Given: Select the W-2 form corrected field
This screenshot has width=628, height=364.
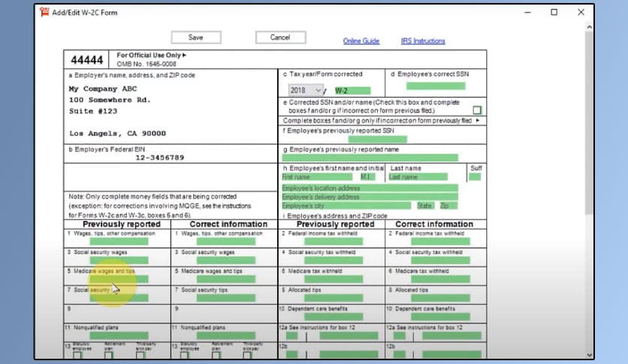Looking at the screenshot, I should point(348,90).
